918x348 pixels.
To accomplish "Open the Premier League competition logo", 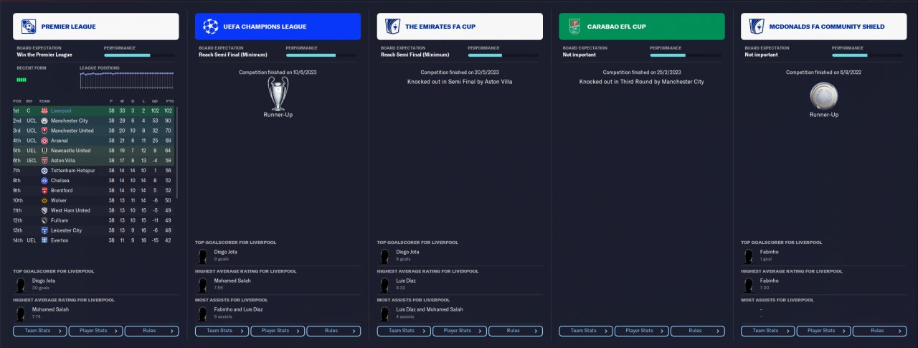I will click(x=29, y=27).
